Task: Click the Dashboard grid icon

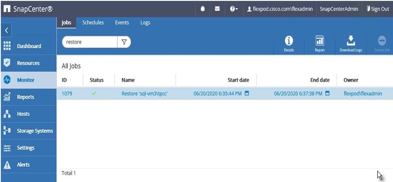Action: 7,46
